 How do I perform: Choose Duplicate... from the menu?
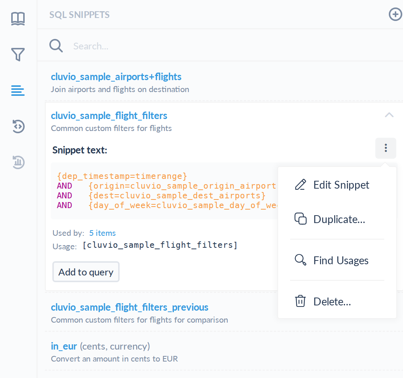point(337,219)
